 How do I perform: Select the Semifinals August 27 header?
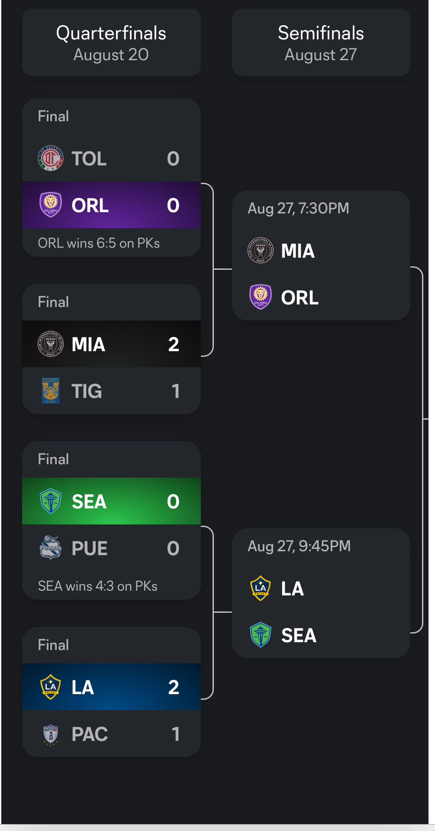[321, 43]
